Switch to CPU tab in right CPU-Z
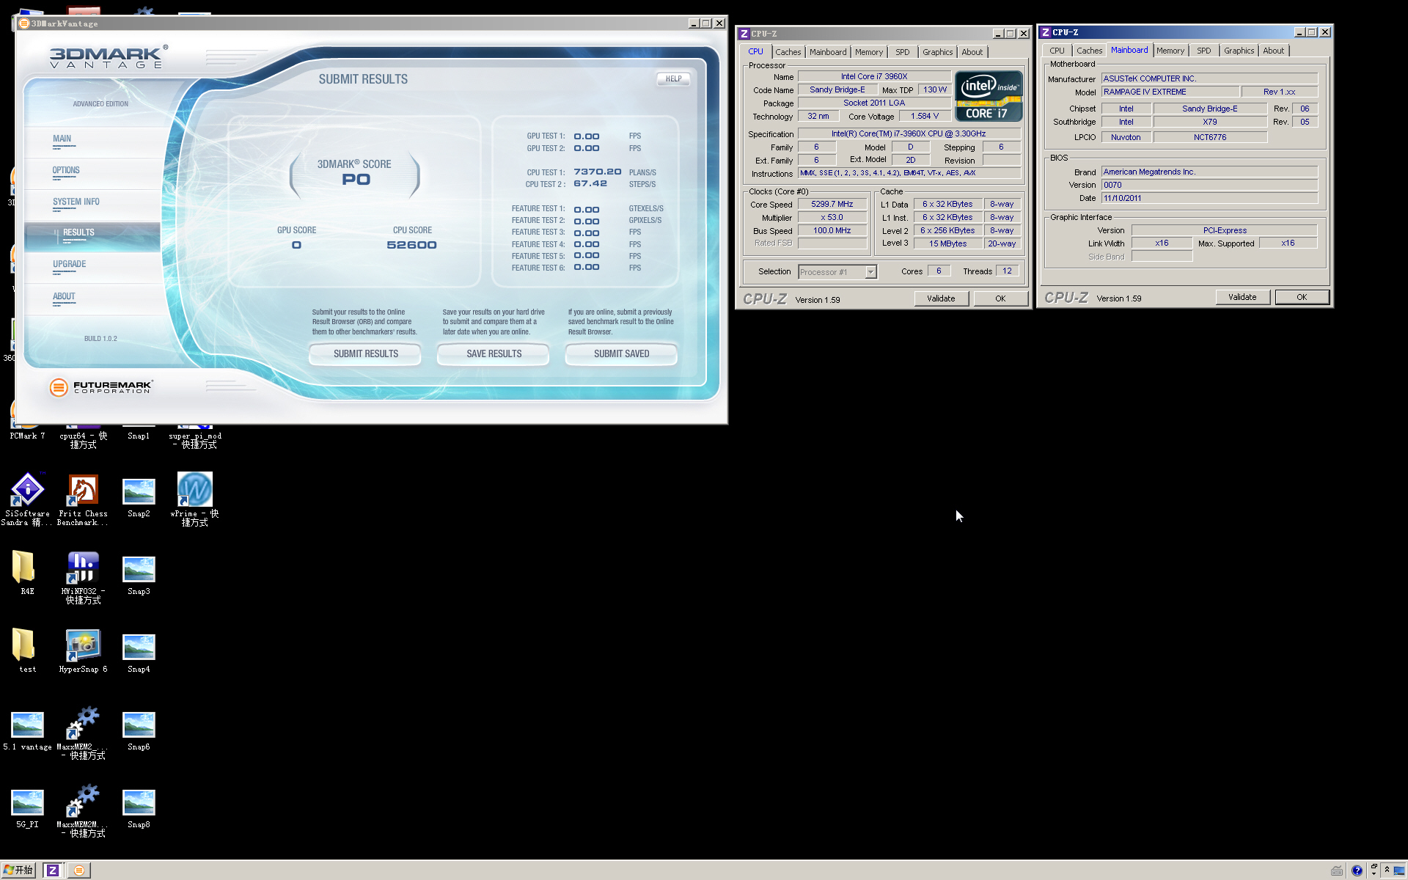The image size is (1408, 880). pos(1057,51)
